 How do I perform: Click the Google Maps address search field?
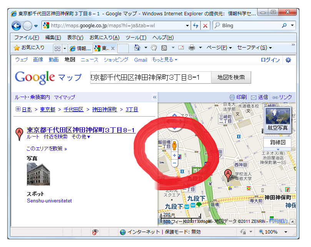(151, 77)
